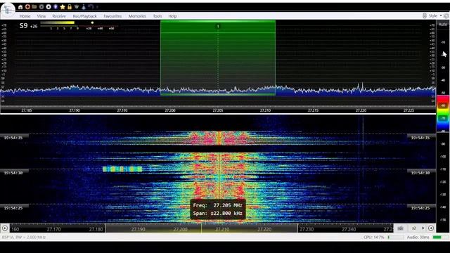
Task: Click the 27.190 label on spectrum axis
Action: 75,110
